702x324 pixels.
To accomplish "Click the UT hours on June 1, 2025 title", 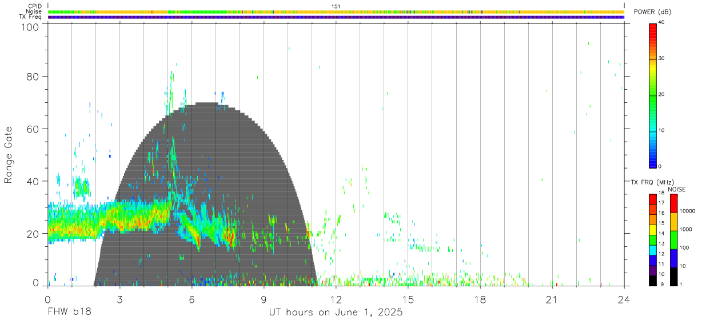I will coord(336,313).
